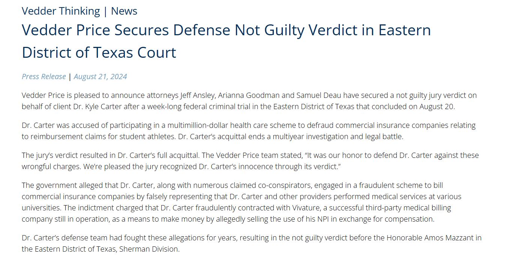This screenshot has height=264, width=518.
Task: Click the paragraph starting "The jury's verdict resulted"
Action: [x=250, y=161]
